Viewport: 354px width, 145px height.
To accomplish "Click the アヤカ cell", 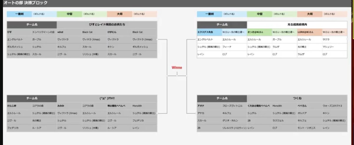I will pyautogui.click(x=201, y=113).
